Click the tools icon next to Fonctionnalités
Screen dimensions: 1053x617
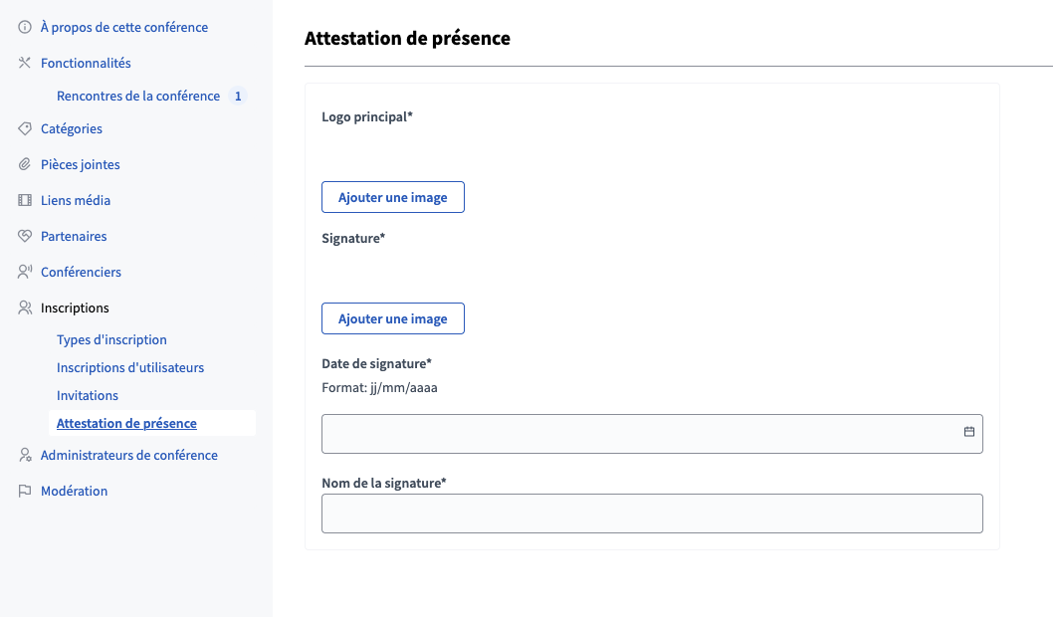pyautogui.click(x=25, y=63)
